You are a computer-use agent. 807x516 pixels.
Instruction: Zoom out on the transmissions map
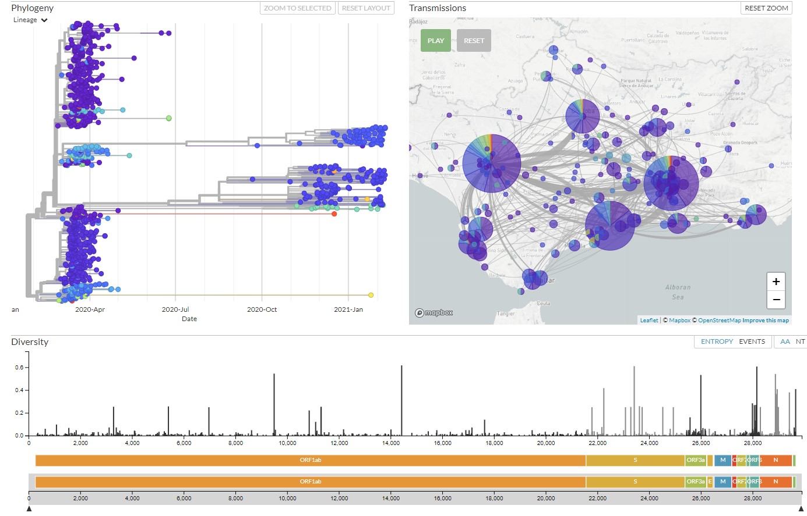coord(776,300)
